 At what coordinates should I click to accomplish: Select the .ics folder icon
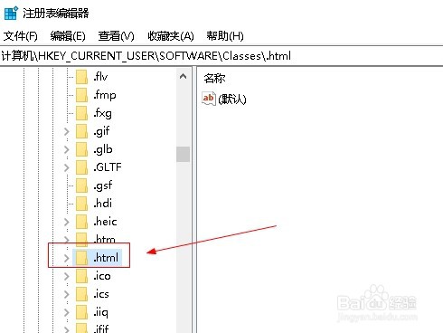81,294
